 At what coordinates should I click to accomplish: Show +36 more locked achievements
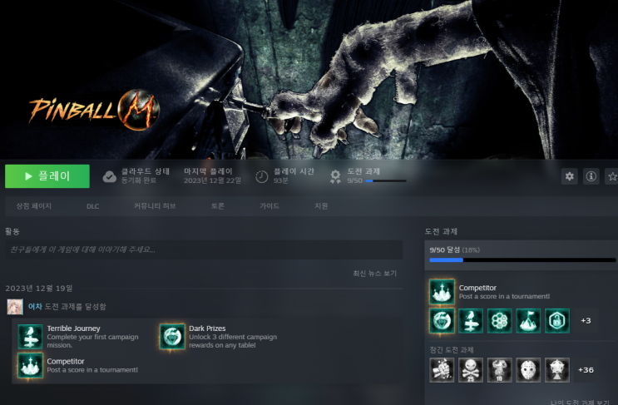(586, 370)
